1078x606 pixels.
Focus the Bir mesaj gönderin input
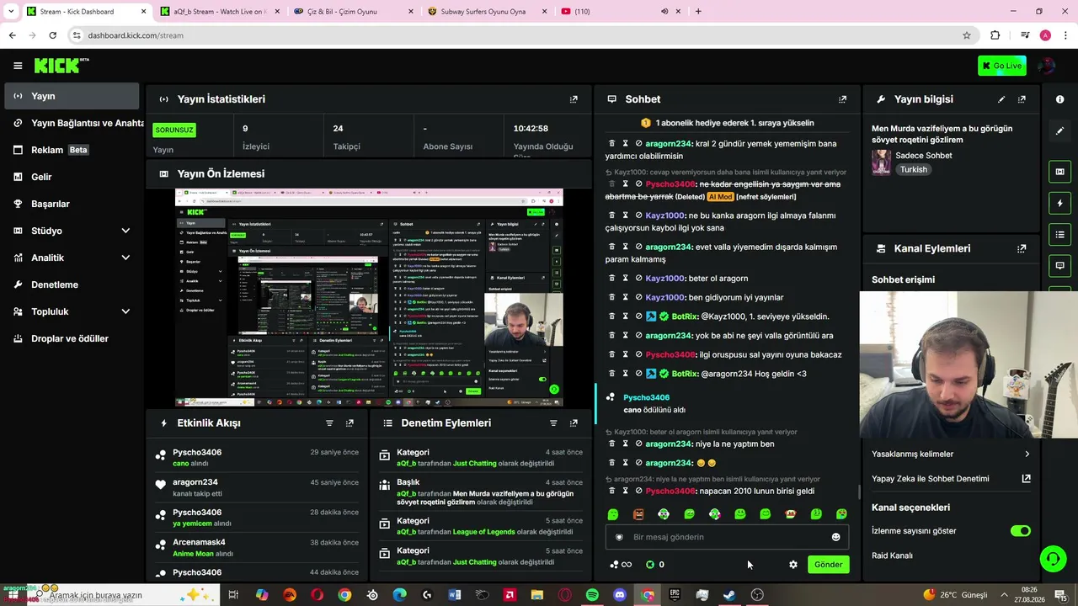pyautogui.click(x=727, y=537)
